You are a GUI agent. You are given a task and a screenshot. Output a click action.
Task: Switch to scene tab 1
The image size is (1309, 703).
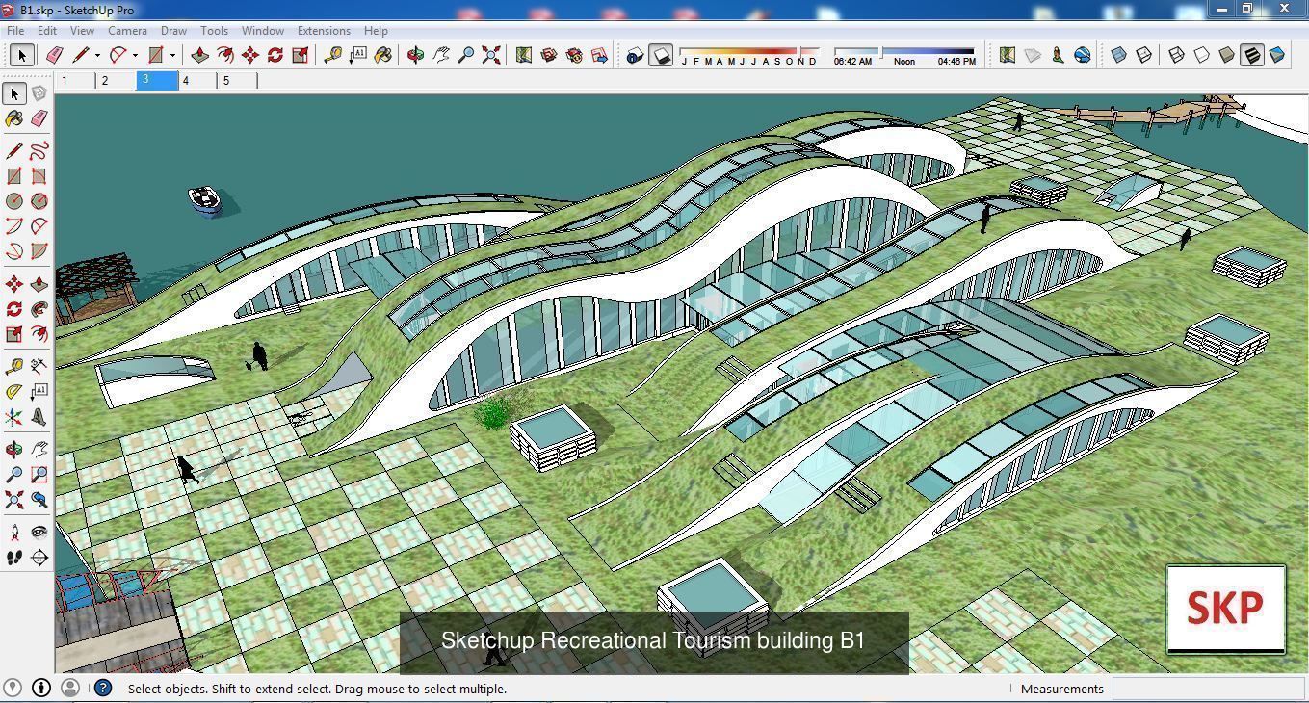75,81
